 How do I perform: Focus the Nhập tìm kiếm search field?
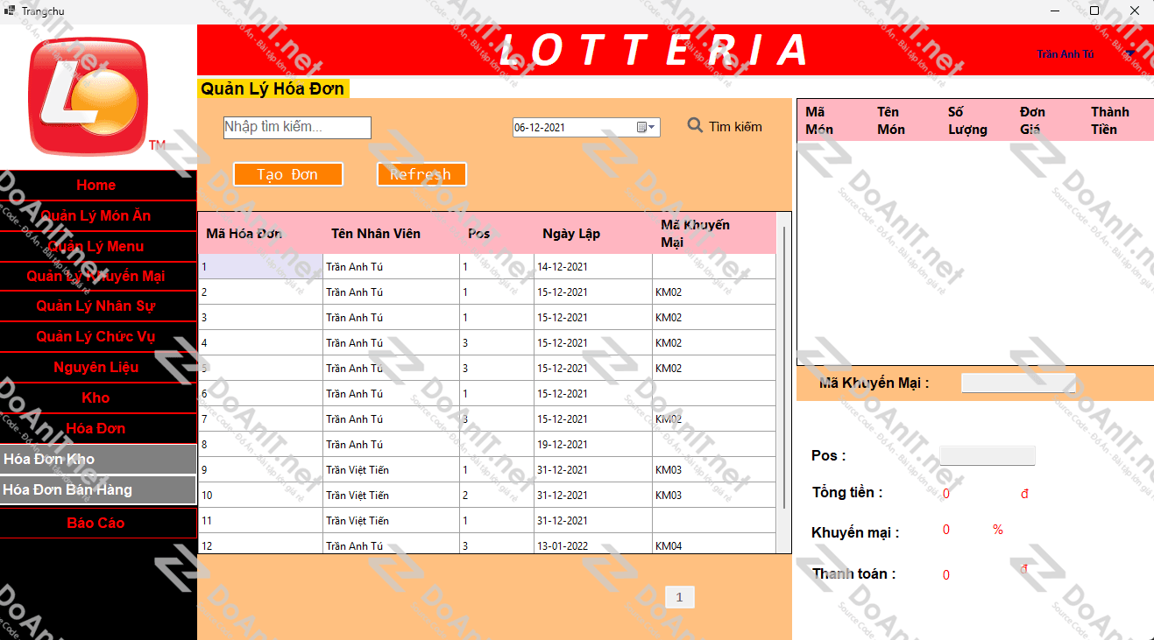(298, 128)
